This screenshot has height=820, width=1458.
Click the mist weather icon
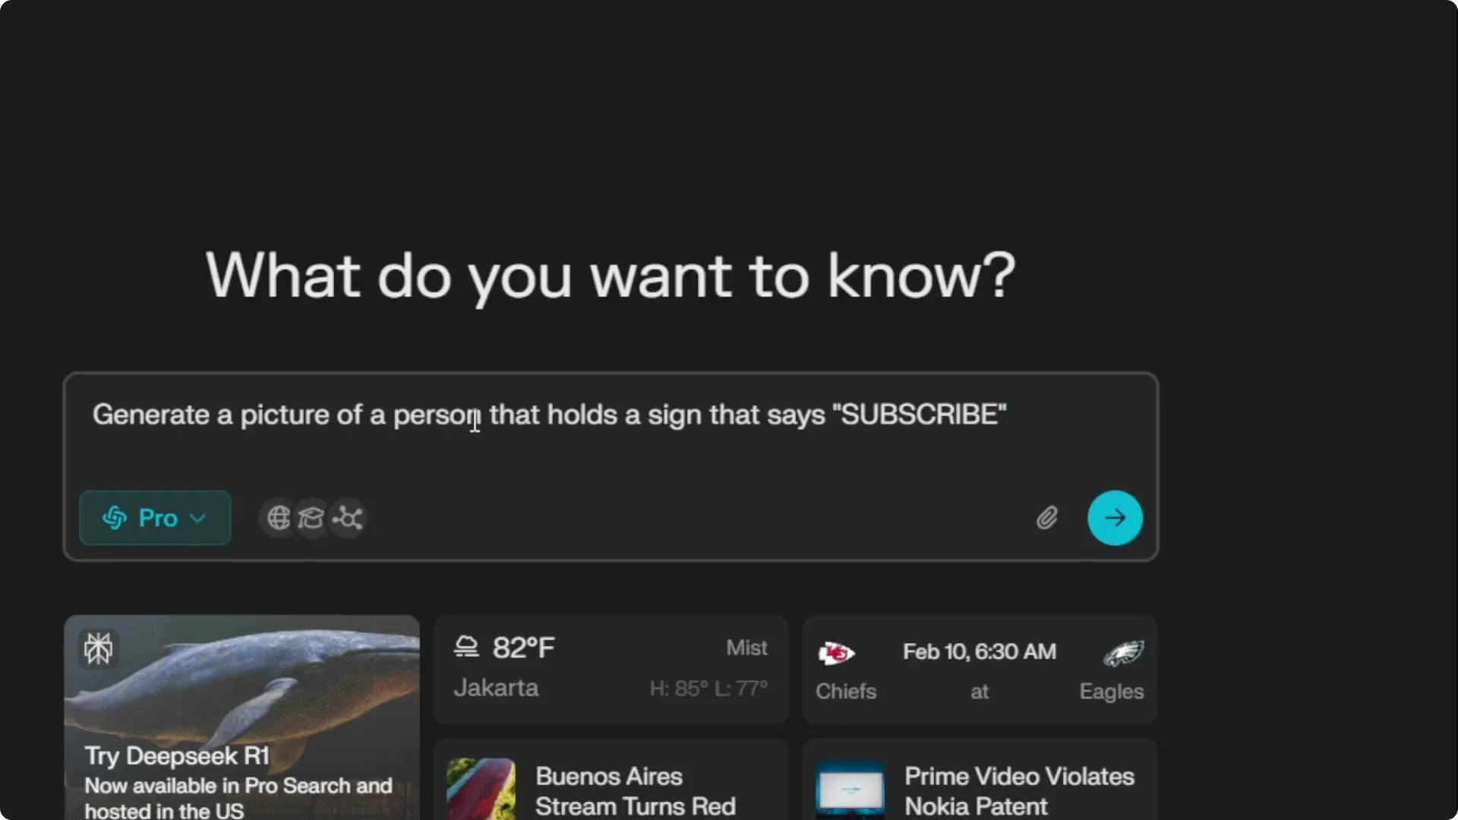point(466,647)
